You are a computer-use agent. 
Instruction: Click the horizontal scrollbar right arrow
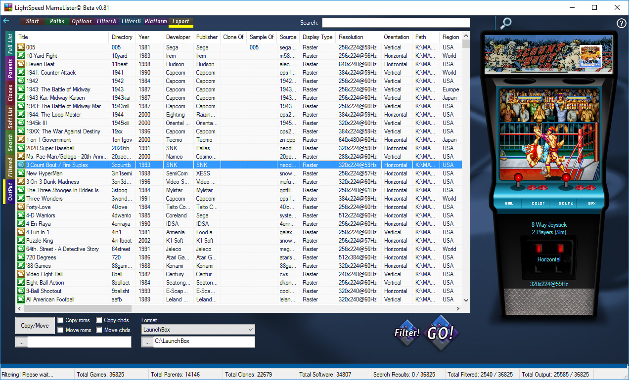coord(458,308)
